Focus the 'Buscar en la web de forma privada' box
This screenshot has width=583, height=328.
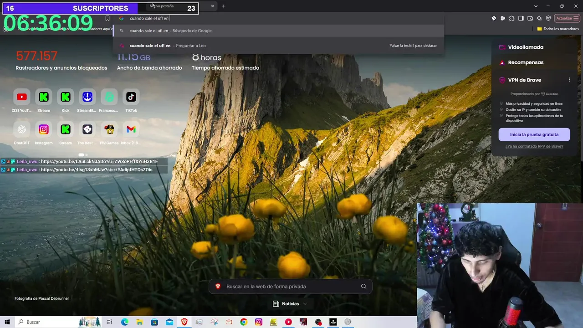point(291,287)
